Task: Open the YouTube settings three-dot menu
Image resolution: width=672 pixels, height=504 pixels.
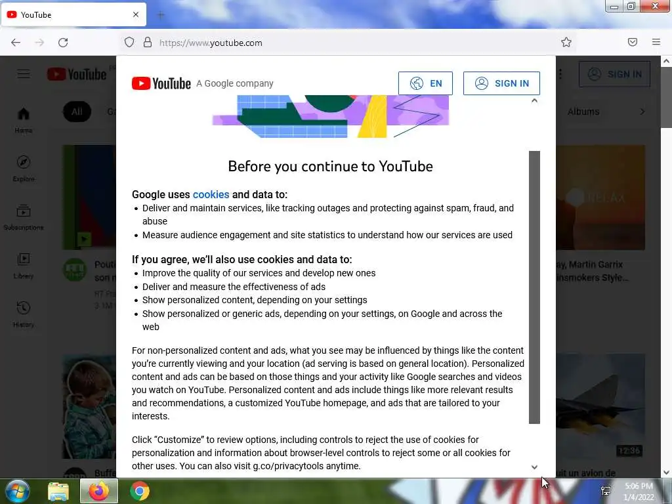Action: (560, 74)
